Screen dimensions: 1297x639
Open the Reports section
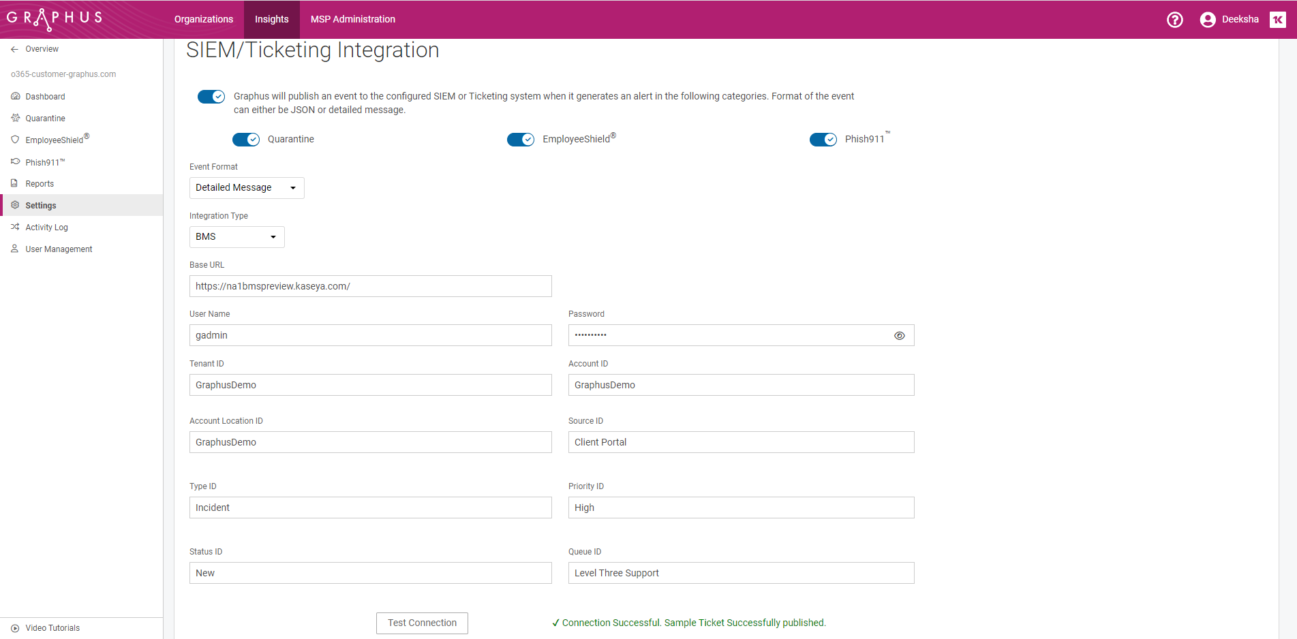point(15,183)
